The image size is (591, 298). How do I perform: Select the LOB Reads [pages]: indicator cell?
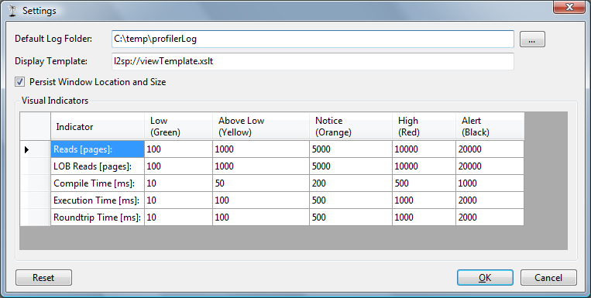pyautogui.click(x=98, y=166)
